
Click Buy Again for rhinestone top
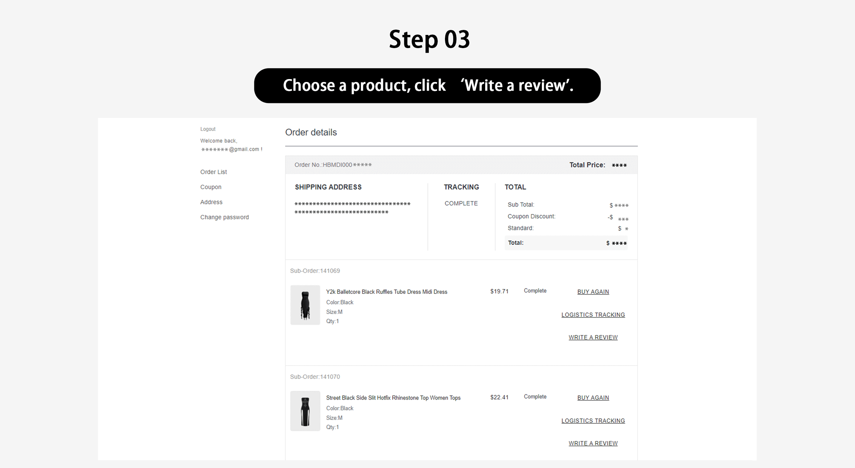point(593,398)
